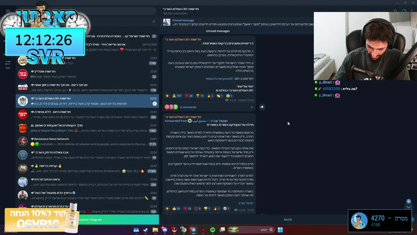Click the 21502 unread badge on קניות ברשת
The width and height of the screenshot is (417, 235).
[x=152, y=171]
